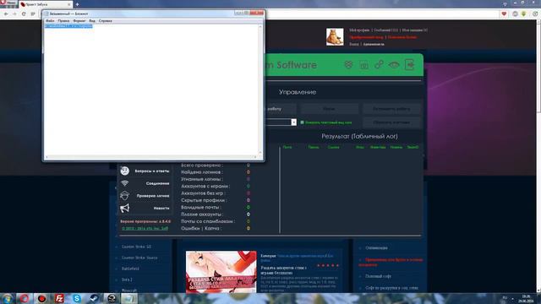Image resolution: width=541 pixels, height=304 pixels.
Task: Click the highlighted text line in Notepad
Action: 68,26
